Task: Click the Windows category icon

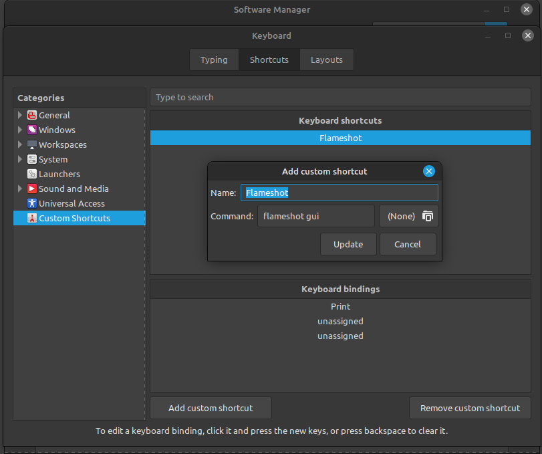Action: pos(32,130)
